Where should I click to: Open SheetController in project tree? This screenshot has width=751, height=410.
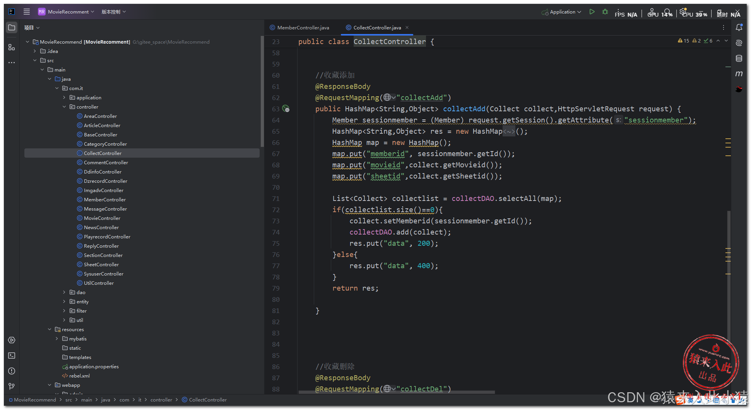tap(101, 264)
